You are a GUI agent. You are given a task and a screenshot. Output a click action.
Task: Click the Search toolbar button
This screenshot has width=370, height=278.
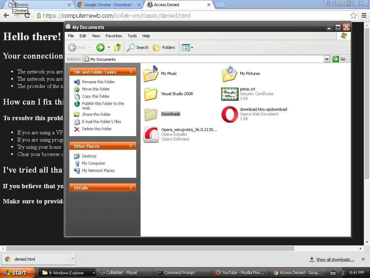click(x=138, y=47)
